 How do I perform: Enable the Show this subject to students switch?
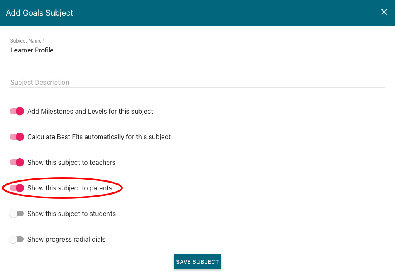pyautogui.click(x=17, y=214)
